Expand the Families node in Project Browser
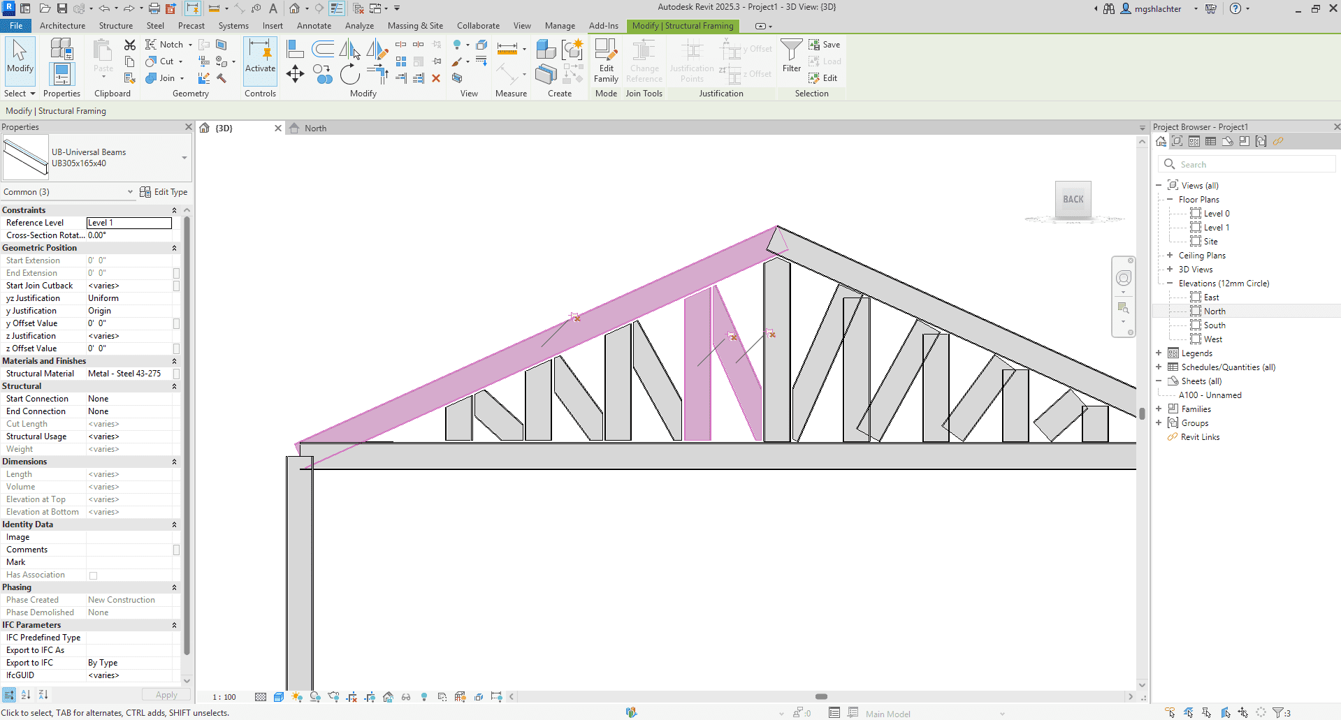This screenshot has height=720, width=1341. [x=1159, y=409]
